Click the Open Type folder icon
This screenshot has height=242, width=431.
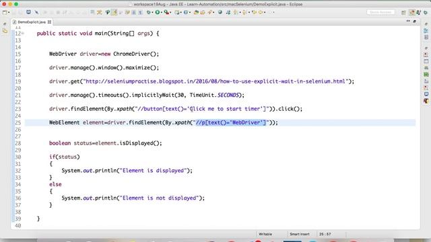(196, 12)
